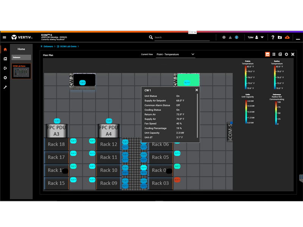Open the Settings gear in the sidebar
303x227 pixels.
click(x=5, y=78)
